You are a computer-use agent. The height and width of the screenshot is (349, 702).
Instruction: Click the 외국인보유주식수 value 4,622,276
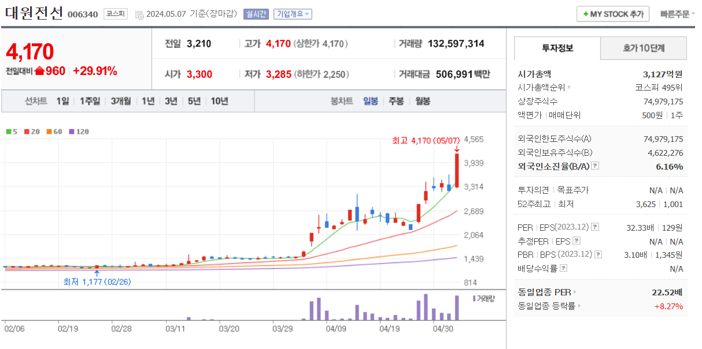point(666,152)
